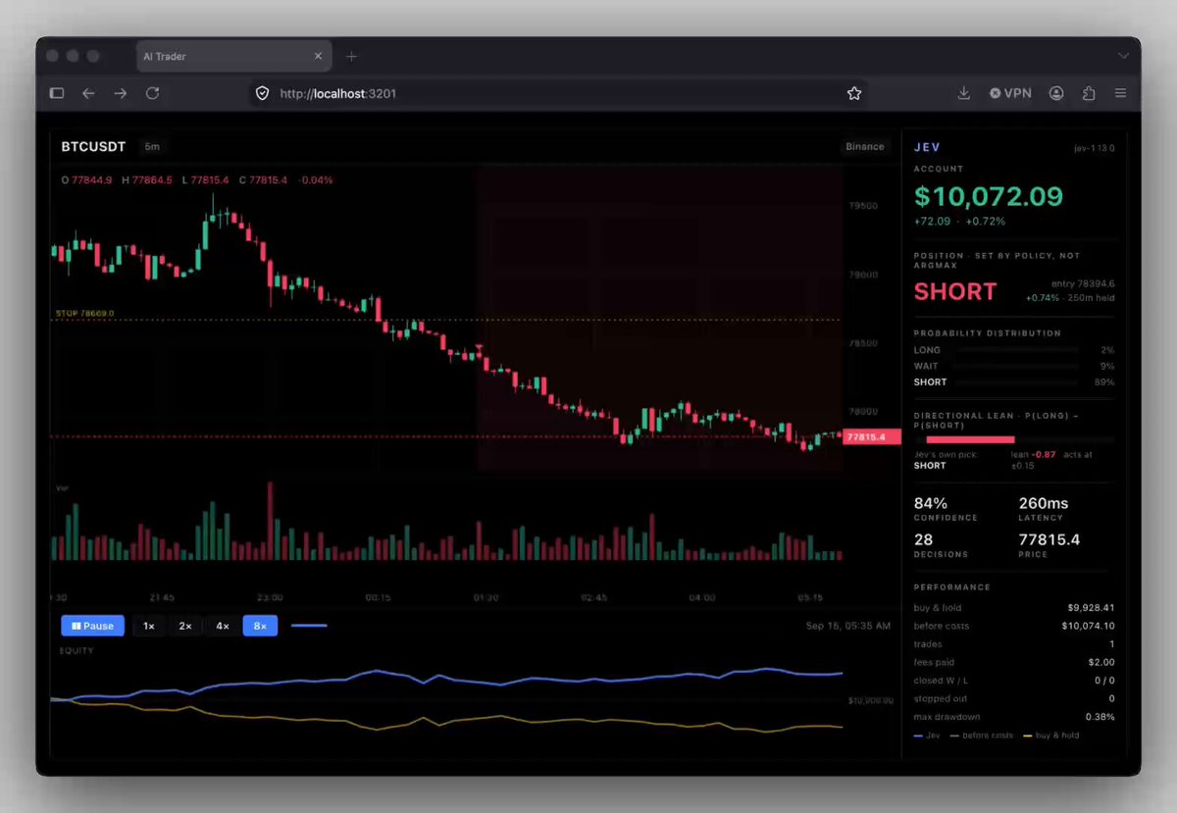Image resolution: width=1177 pixels, height=813 pixels.
Task: Click the red directional lean bar
Action: click(x=970, y=439)
